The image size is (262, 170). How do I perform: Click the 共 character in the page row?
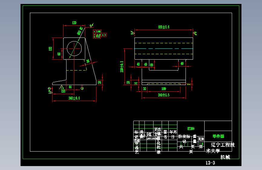pyautogui.click(x=181, y=147)
